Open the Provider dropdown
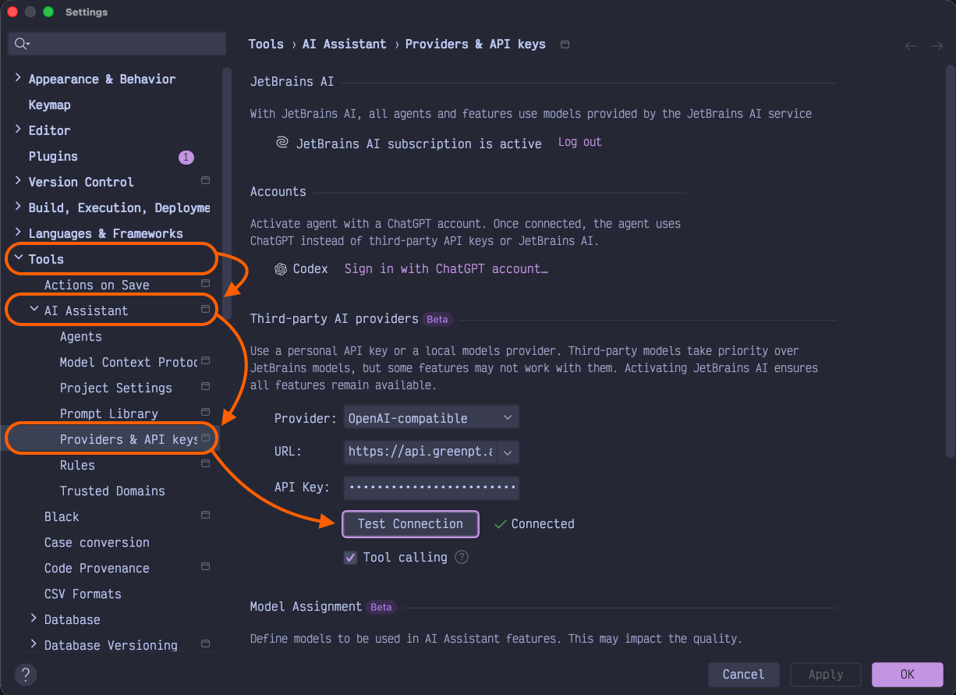This screenshot has width=956, height=695. coord(431,418)
